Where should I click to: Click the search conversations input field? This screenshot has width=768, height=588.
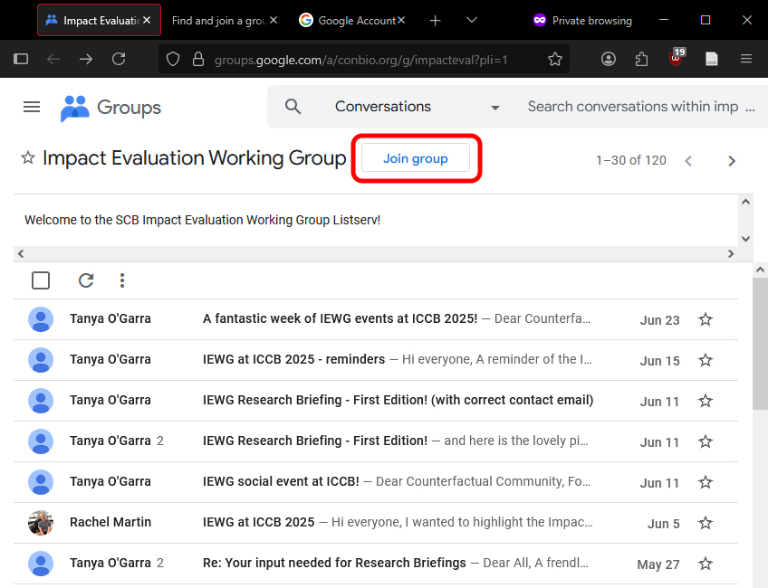634,107
